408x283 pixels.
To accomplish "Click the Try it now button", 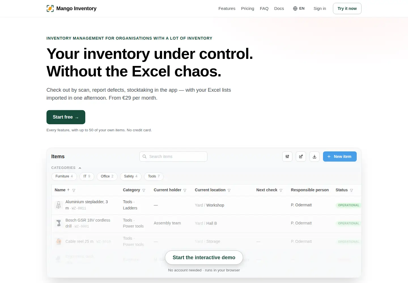I will point(347,8).
